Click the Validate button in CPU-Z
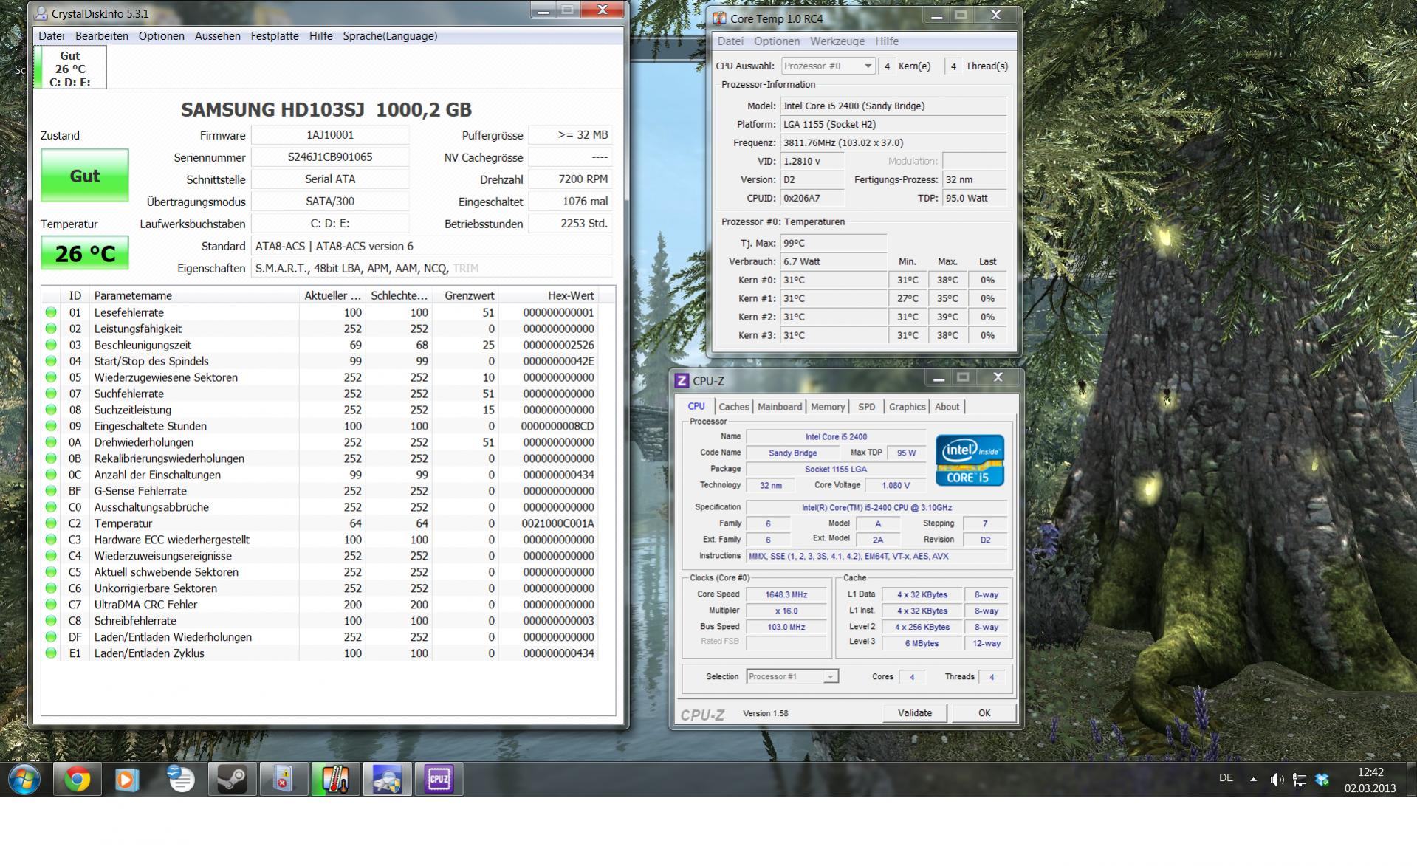Image resolution: width=1417 pixels, height=866 pixels. click(x=915, y=713)
